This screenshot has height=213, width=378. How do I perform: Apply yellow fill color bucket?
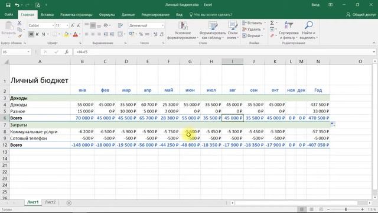click(66, 34)
